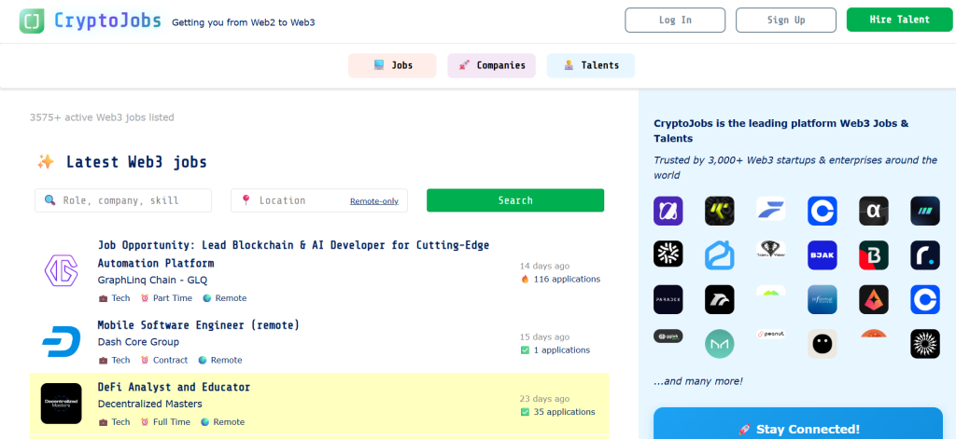Click the Decentralized Masters black logo
The height and width of the screenshot is (439, 956).
point(61,403)
